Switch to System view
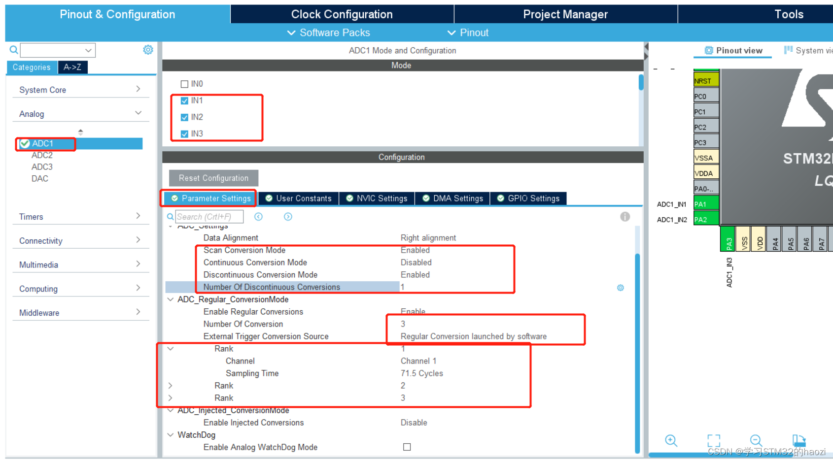Viewport: 833px width, 461px height. tap(808, 50)
